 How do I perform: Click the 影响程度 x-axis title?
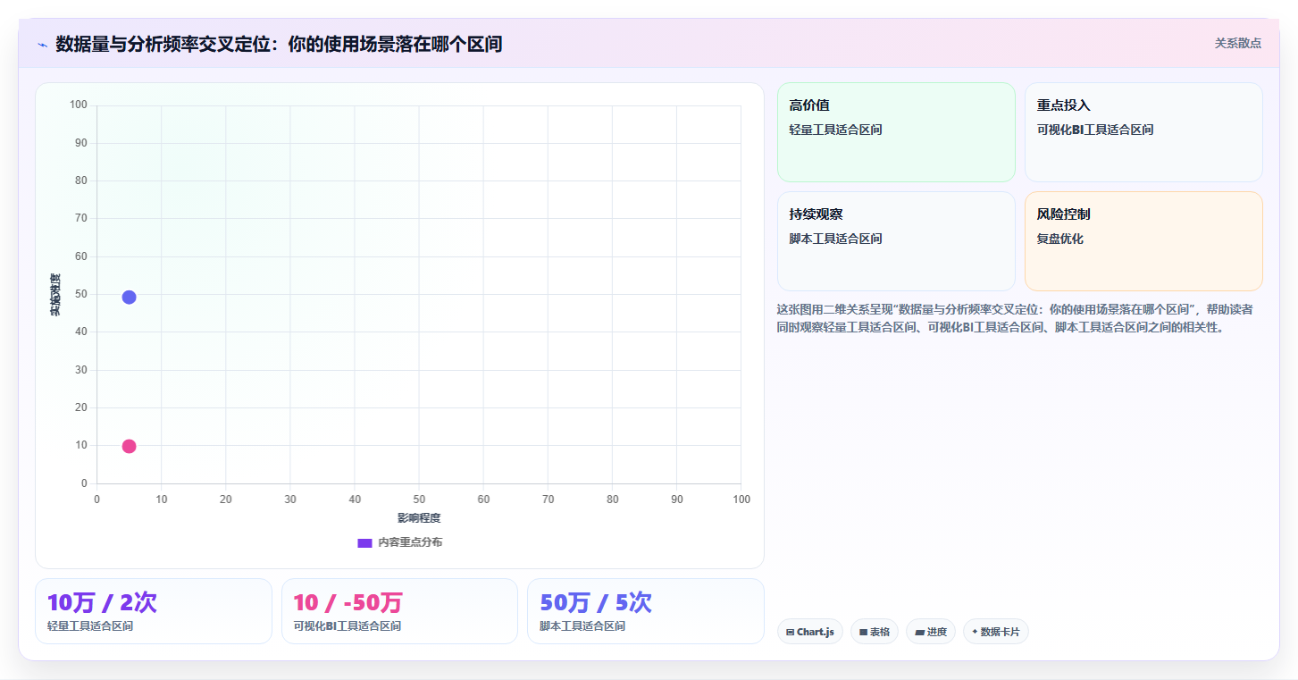click(419, 517)
